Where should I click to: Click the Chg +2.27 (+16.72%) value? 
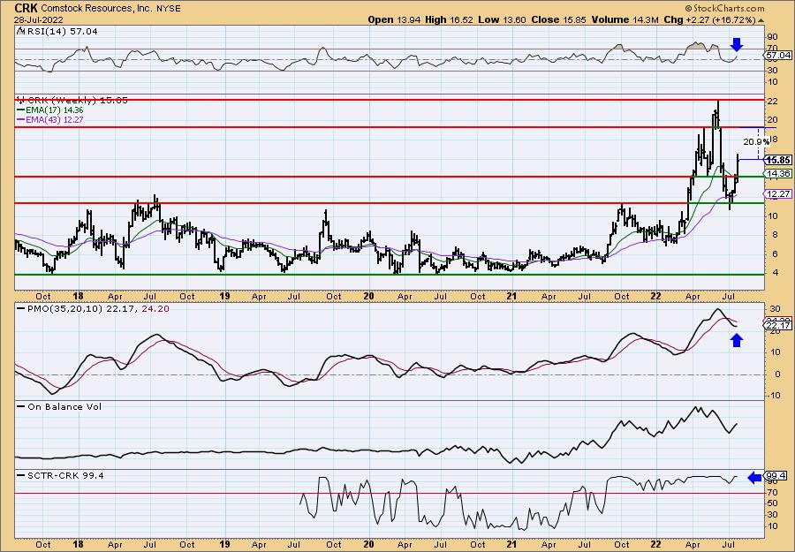tap(709, 19)
